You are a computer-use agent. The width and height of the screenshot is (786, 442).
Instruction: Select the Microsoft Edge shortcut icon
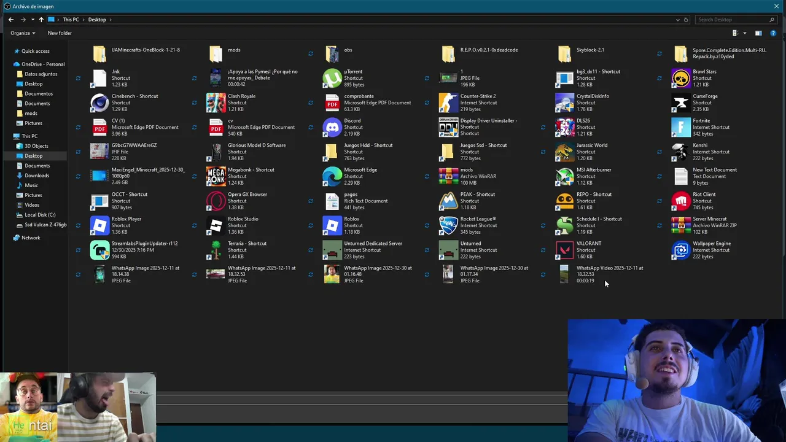[x=332, y=176]
